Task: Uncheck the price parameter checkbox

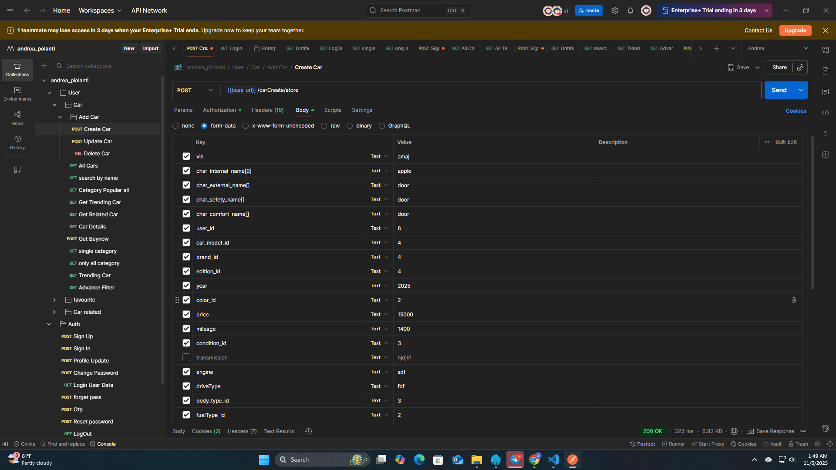Action: pyautogui.click(x=186, y=314)
